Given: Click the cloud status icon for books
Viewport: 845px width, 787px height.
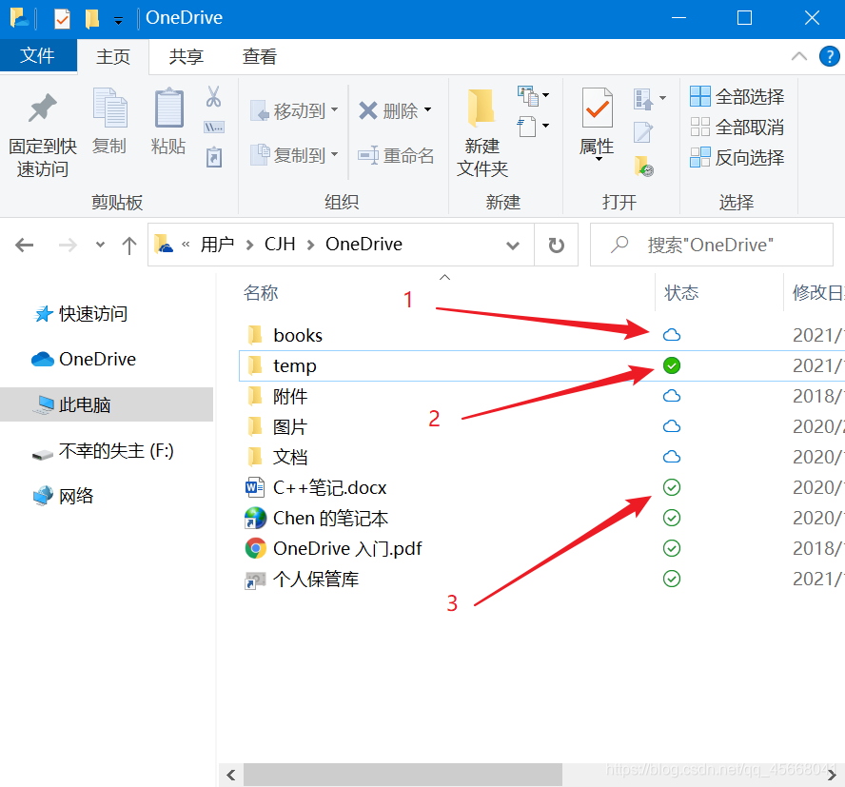Looking at the screenshot, I should [672, 335].
